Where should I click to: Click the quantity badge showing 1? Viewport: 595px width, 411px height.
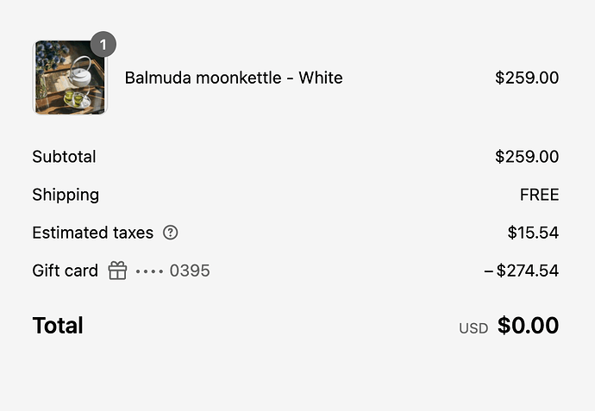tap(103, 44)
